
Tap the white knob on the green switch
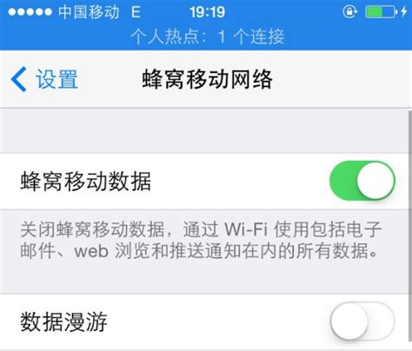click(375, 181)
